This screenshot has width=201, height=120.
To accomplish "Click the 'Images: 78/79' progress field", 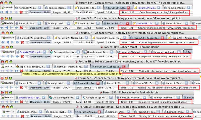I will tap(61, 71).
